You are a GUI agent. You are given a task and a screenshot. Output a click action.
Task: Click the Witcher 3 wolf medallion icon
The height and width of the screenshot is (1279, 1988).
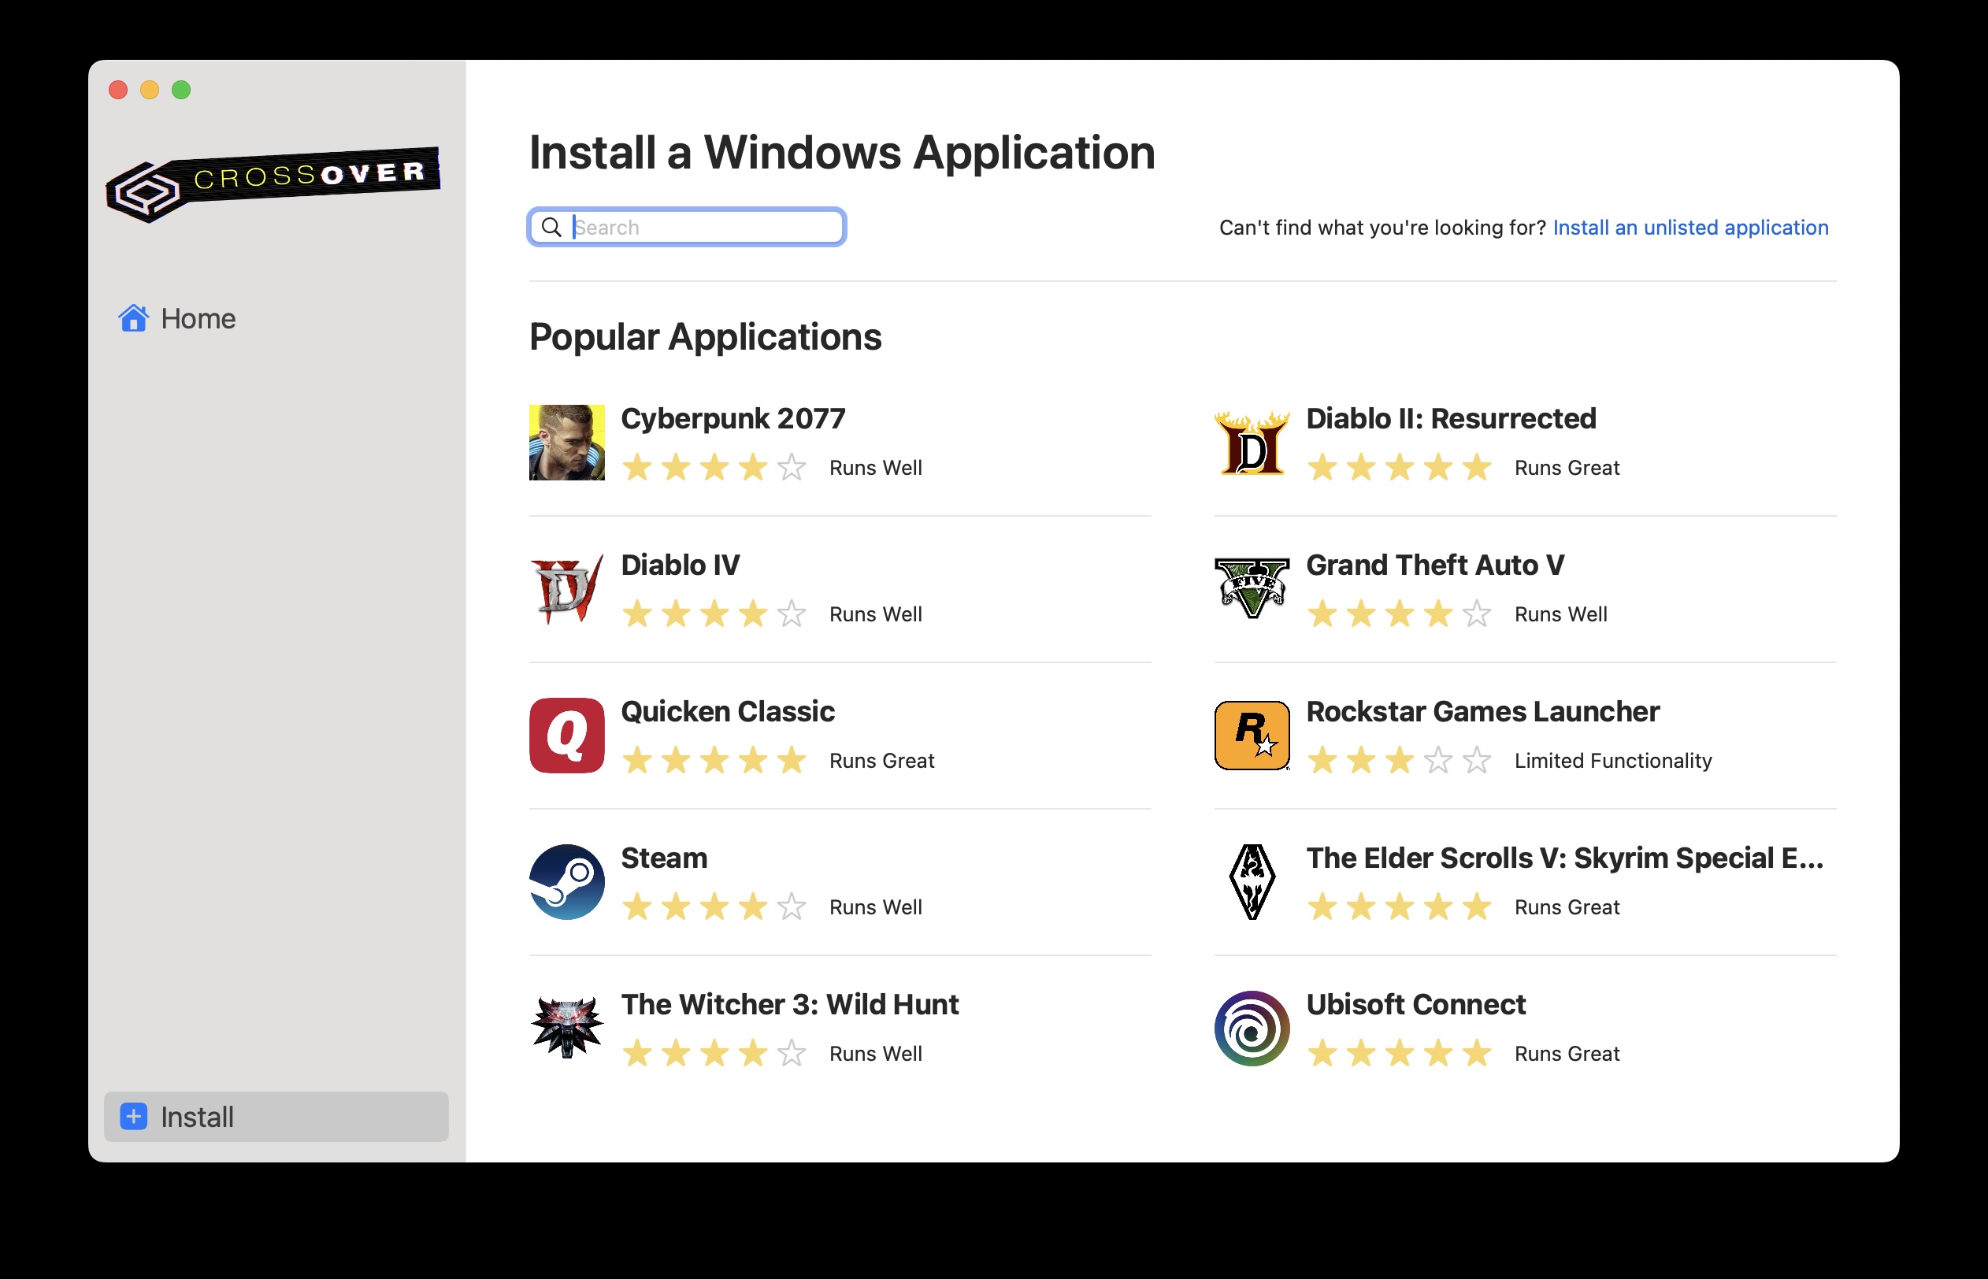click(566, 1029)
